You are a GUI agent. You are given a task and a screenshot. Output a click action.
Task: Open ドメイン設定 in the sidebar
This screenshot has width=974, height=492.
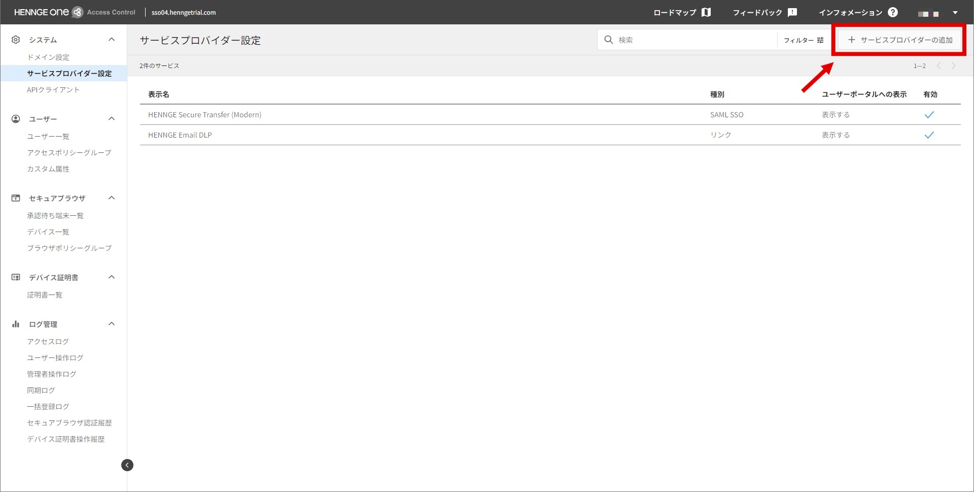48,57
